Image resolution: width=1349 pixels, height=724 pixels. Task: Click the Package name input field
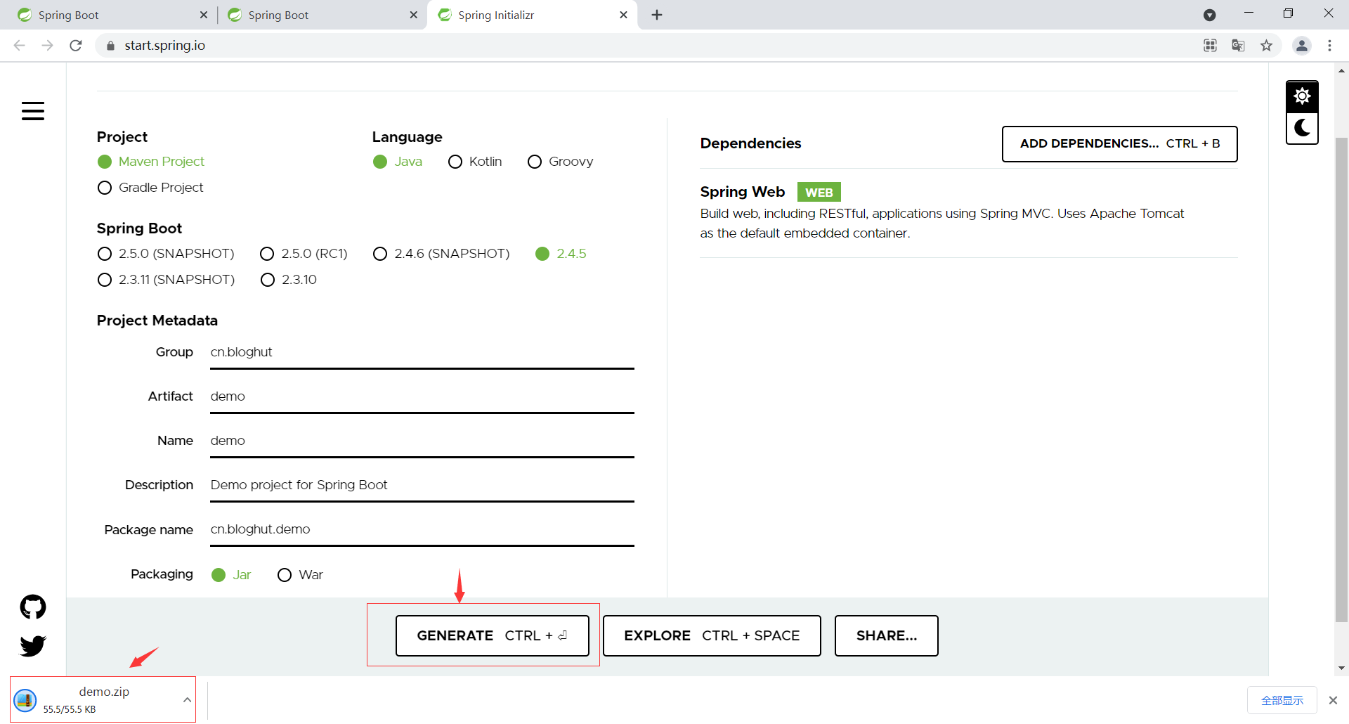422,529
